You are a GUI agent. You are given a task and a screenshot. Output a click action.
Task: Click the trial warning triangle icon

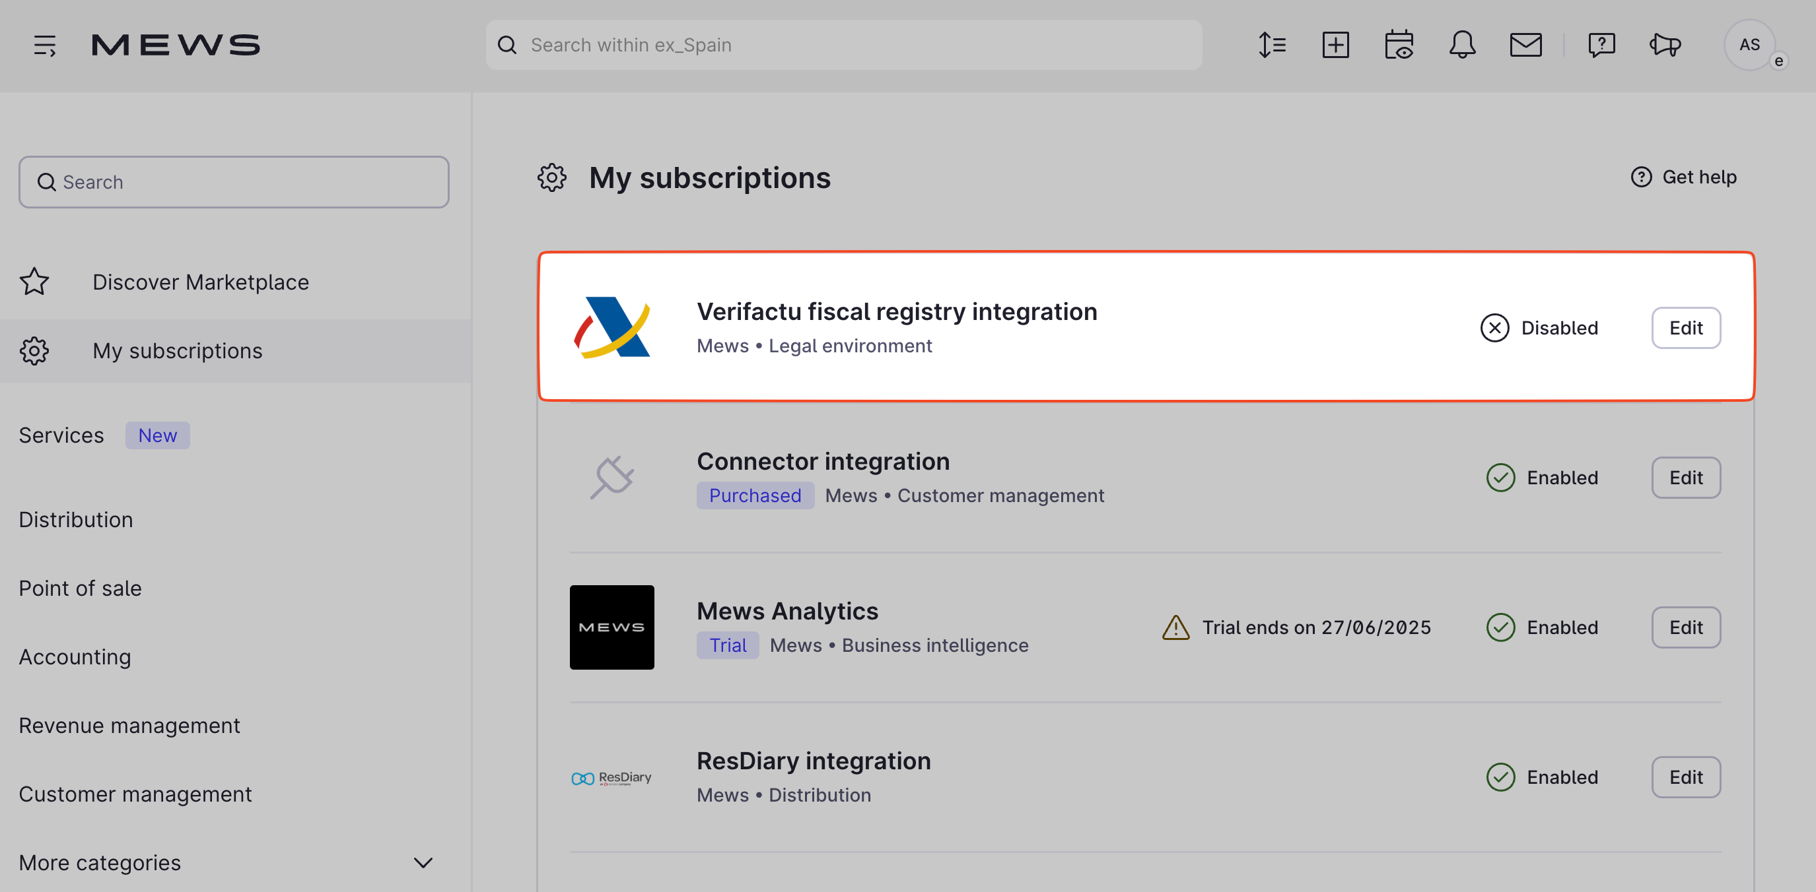click(1175, 627)
